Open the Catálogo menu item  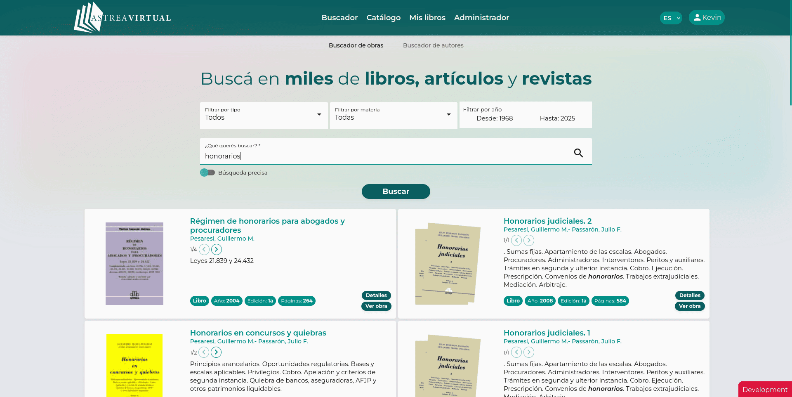coord(384,17)
